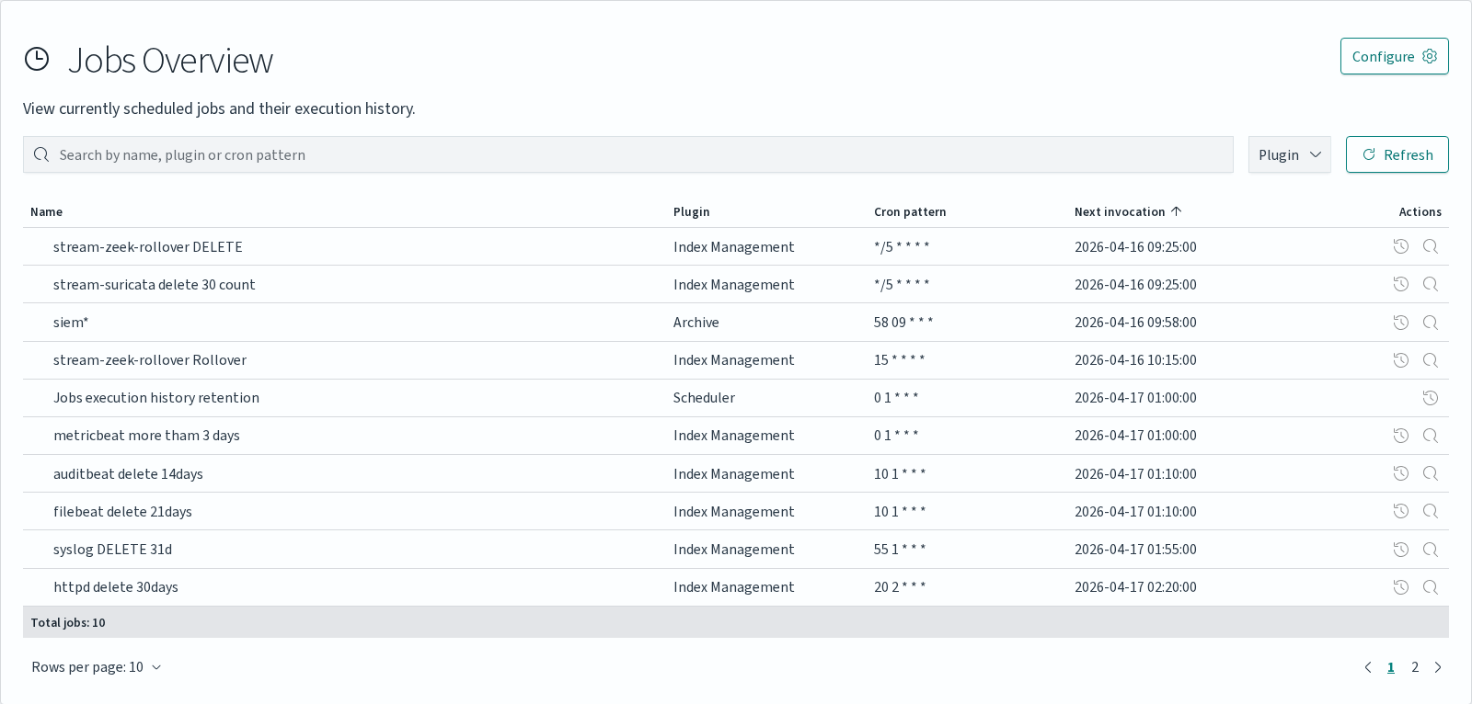Click magnifier icon for siem* job
Image resolution: width=1472 pixels, height=704 pixels.
tap(1430, 323)
